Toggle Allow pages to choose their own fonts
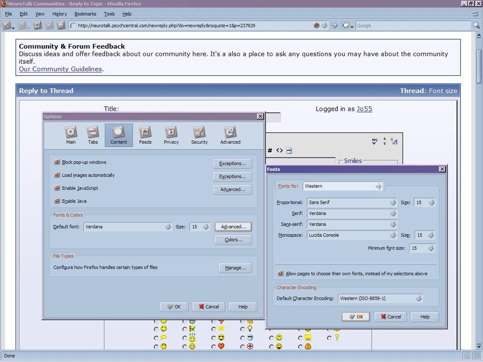Viewport: 483px width, 362px height. (281, 273)
